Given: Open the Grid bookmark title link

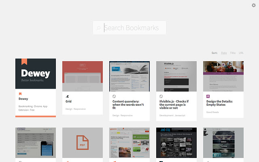Looking at the screenshot, I should coord(68,102).
